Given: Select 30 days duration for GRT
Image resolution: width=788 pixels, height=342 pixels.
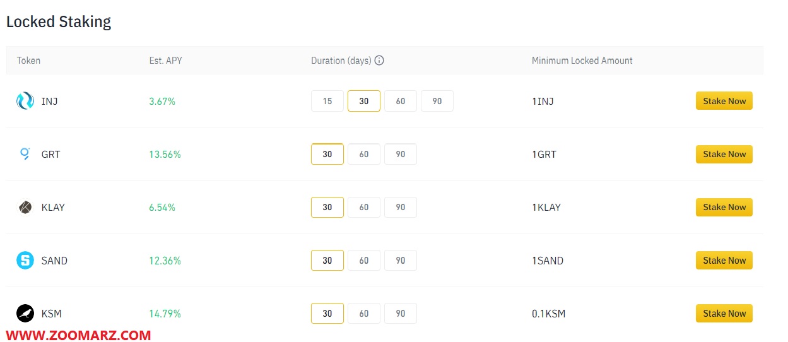Looking at the screenshot, I should point(327,154).
